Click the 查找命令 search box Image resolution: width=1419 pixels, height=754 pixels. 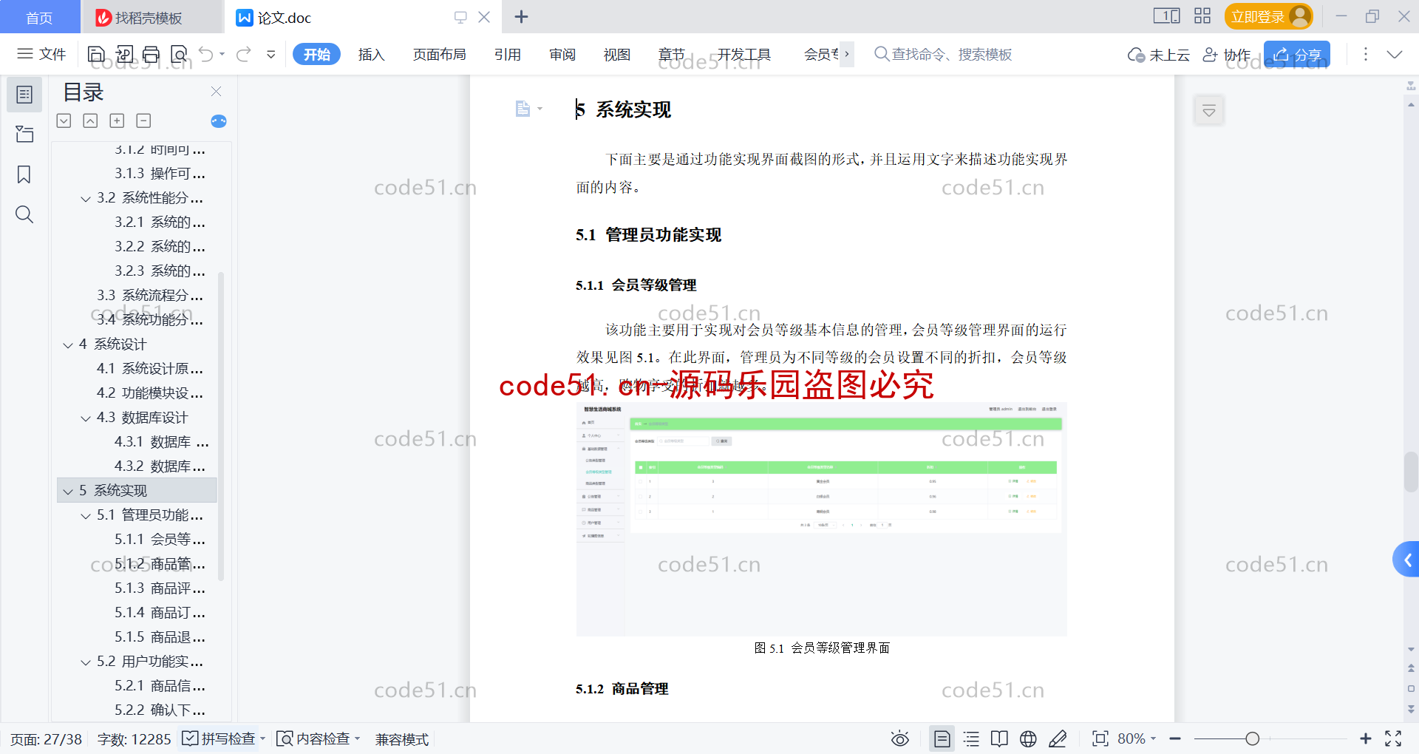(943, 54)
